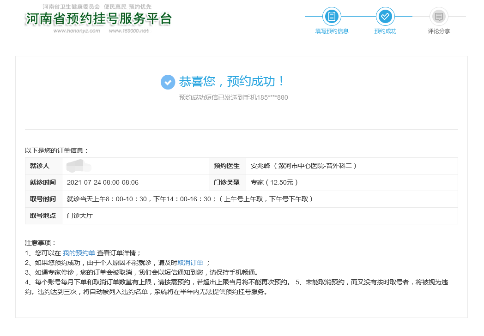Click the www.henanyz.com address text
Screen dimensions: 484x336
[x=77, y=31]
